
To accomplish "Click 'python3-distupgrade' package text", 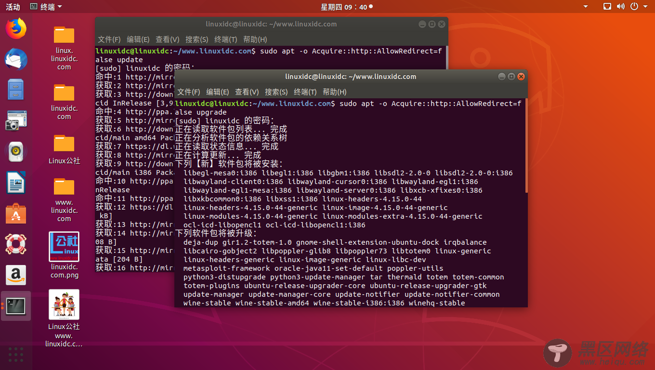I will coord(224,277).
